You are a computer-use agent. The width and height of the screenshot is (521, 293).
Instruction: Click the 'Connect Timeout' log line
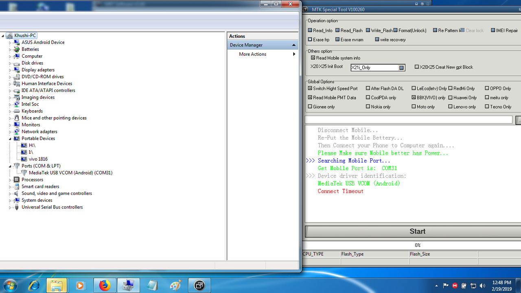click(341, 191)
